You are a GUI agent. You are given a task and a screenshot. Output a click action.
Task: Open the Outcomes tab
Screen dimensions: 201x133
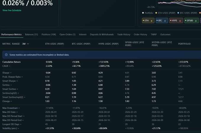[165, 35]
